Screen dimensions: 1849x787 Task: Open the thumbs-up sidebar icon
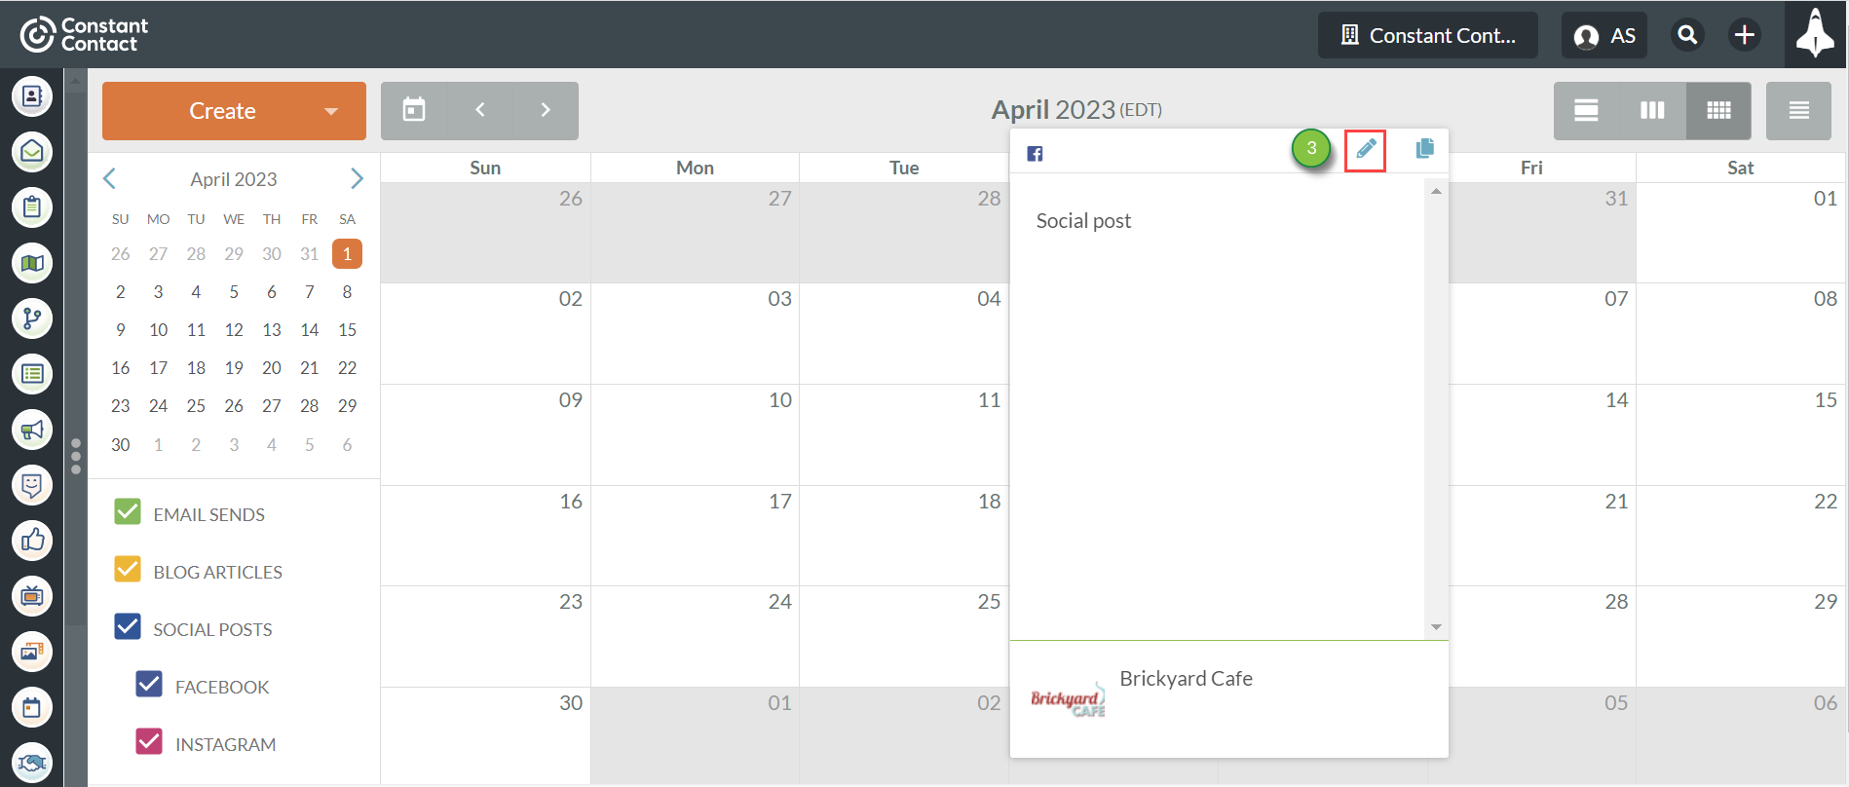[32, 541]
